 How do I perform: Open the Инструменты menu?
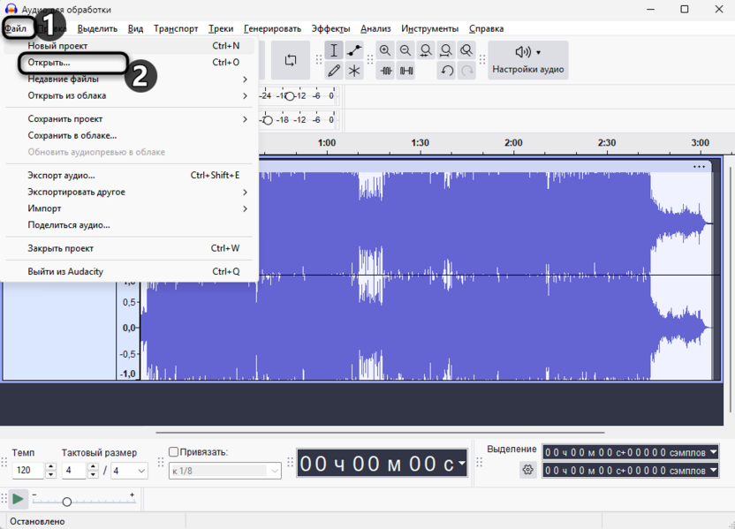click(x=430, y=28)
